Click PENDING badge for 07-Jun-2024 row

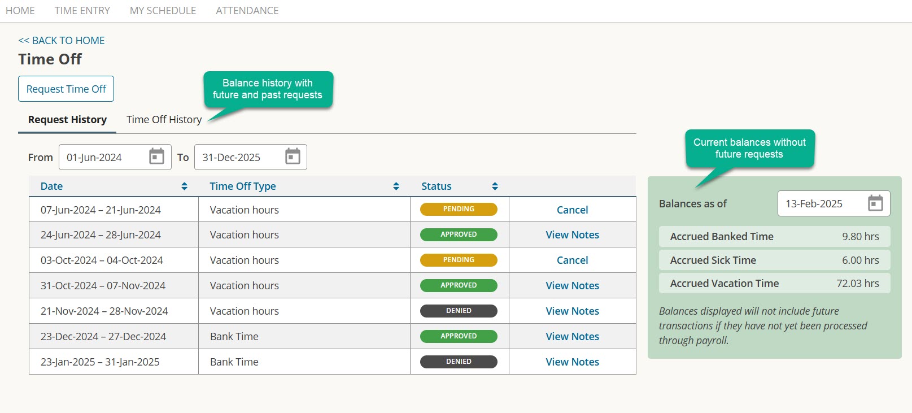click(x=459, y=209)
